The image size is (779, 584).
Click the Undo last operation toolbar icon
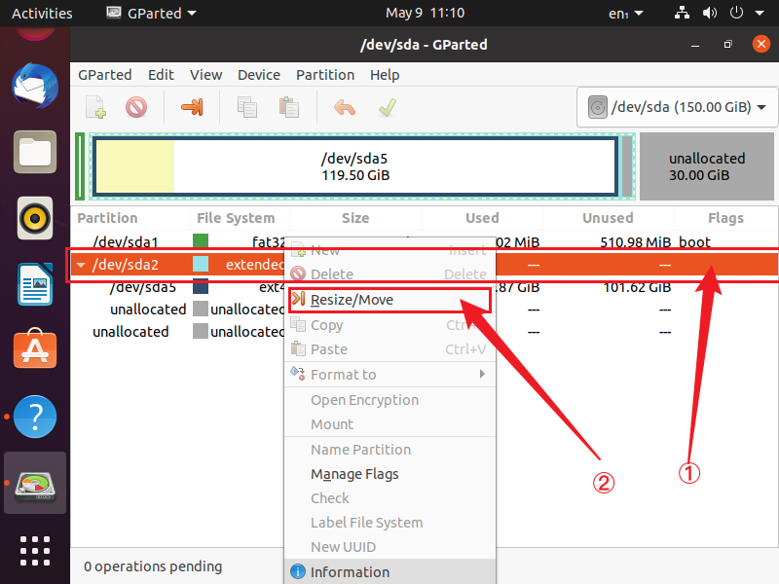pos(345,107)
